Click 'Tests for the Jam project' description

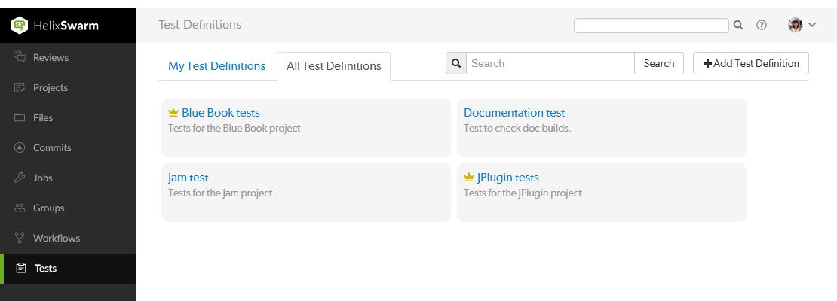[x=220, y=193]
